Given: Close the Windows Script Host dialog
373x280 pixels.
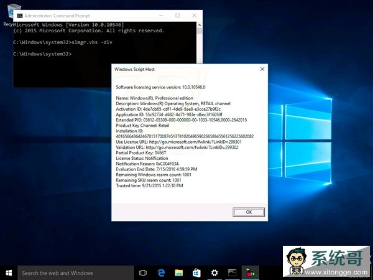Looking at the screenshot, I should coord(262,69).
